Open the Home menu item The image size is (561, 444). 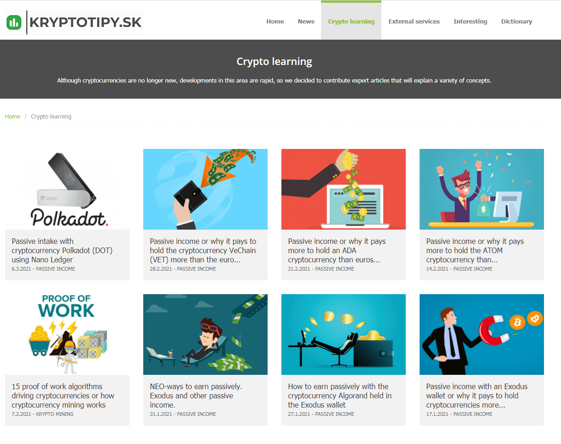click(275, 21)
